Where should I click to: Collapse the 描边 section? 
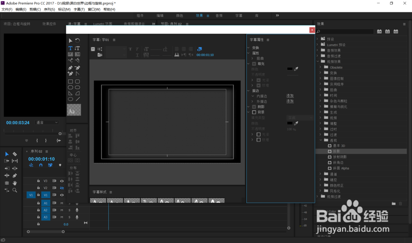pyautogui.click(x=248, y=91)
